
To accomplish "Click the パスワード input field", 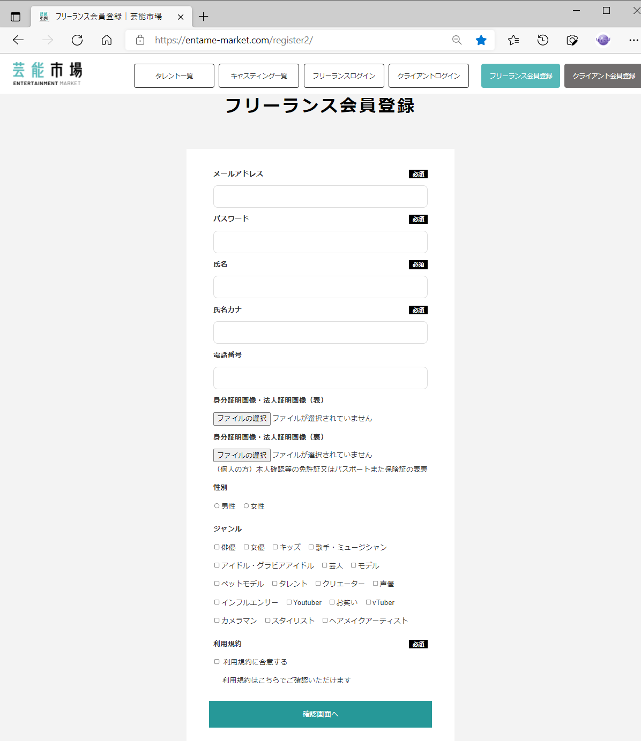I will (320, 242).
